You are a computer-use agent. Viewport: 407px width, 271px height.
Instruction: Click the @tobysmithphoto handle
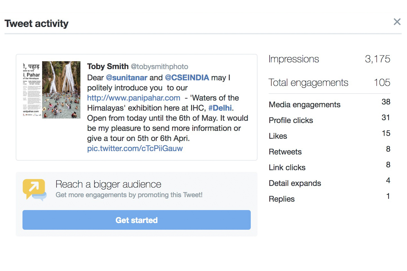pyautogui.click(x=159, y=67)
